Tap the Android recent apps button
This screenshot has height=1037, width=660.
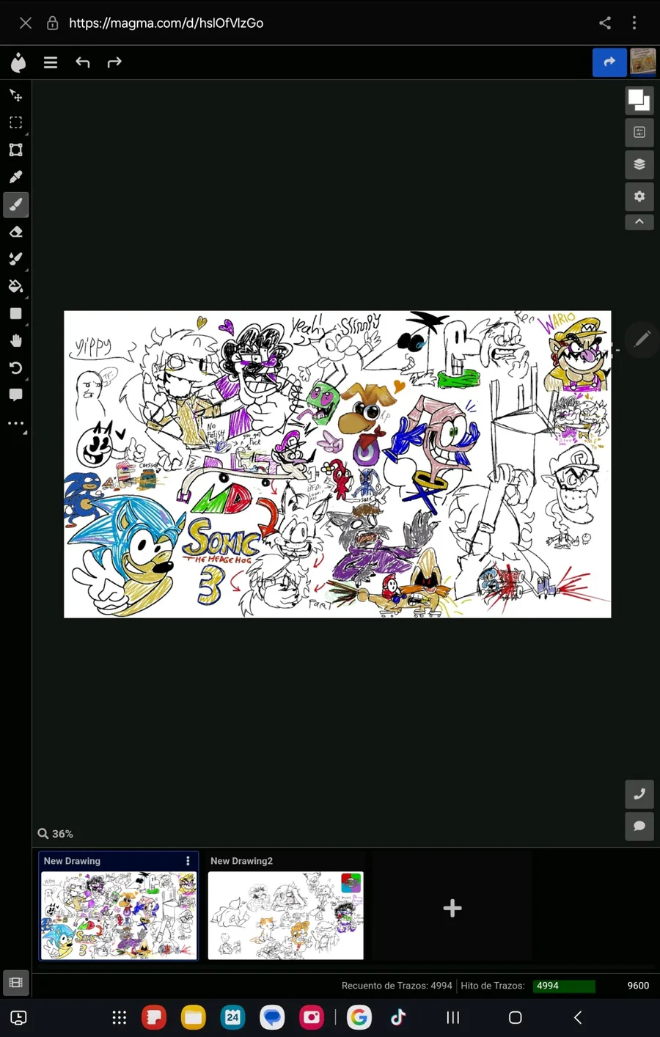pyautogui.click(x=453, y=1017)
